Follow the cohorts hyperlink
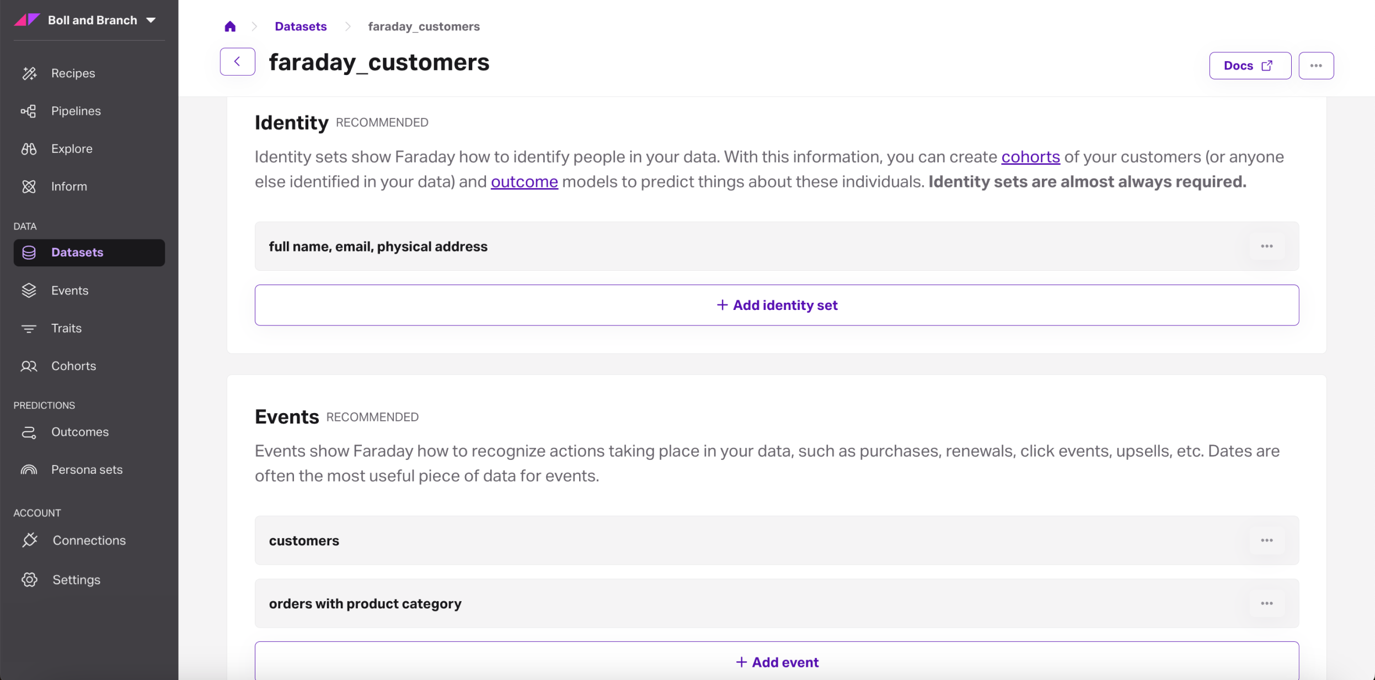 click(x=1030, y=157)
